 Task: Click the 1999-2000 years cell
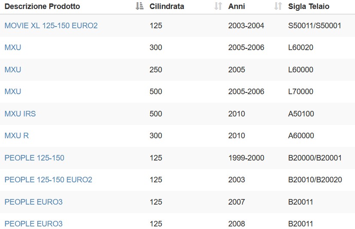point(246,158)
